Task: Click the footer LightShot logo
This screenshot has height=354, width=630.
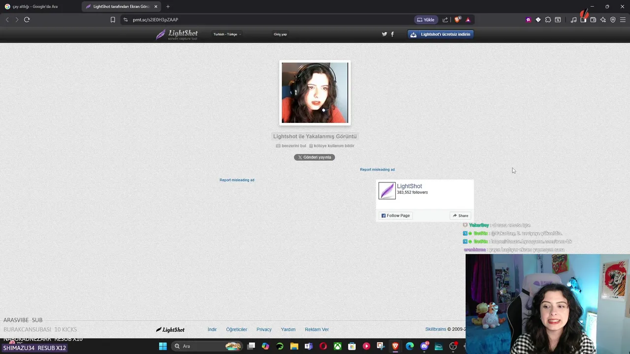Action: (x=170, y=330)
